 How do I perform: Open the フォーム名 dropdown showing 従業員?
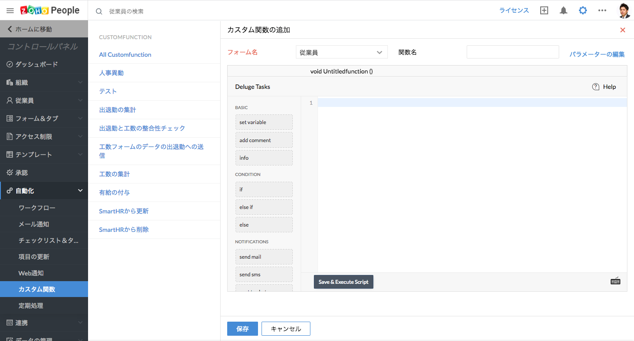341,52
